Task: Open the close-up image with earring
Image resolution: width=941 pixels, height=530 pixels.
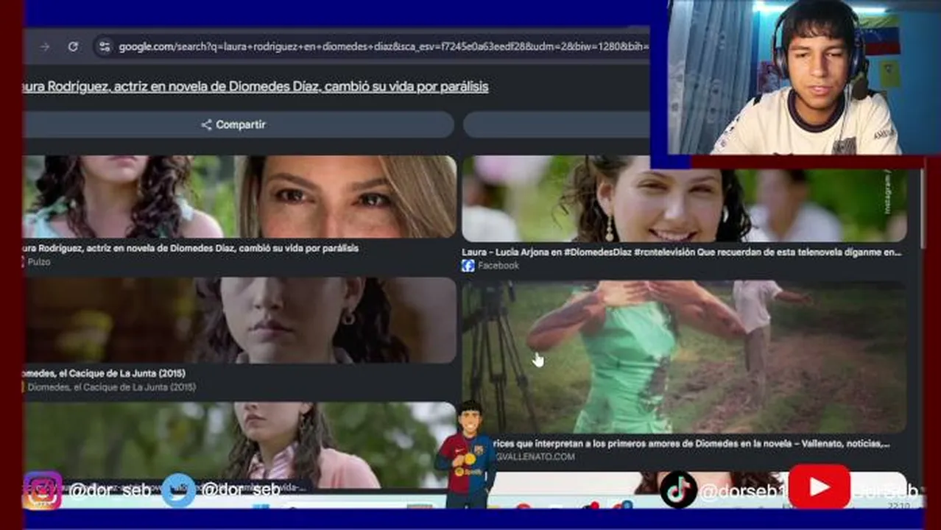Action: point(240,320)
